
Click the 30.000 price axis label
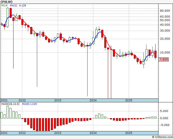165,31
